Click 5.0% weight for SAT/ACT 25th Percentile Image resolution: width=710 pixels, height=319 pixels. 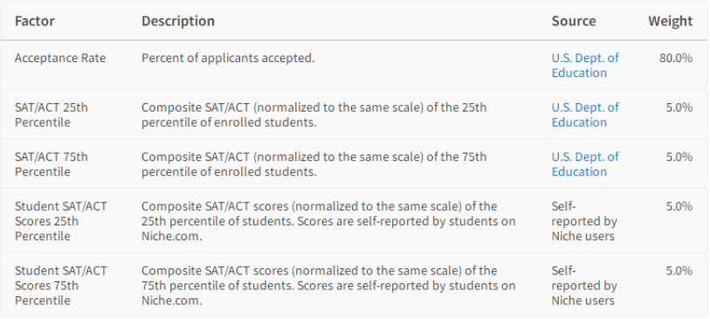(679, 107)
